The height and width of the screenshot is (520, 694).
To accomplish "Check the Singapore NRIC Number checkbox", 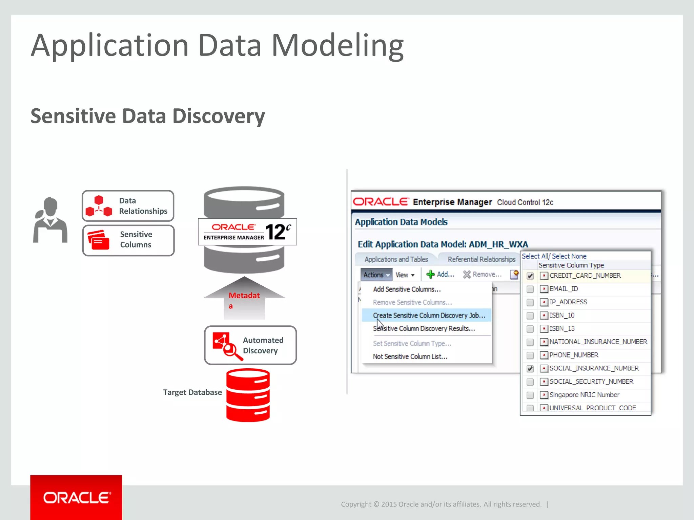I will click(530, 395).
